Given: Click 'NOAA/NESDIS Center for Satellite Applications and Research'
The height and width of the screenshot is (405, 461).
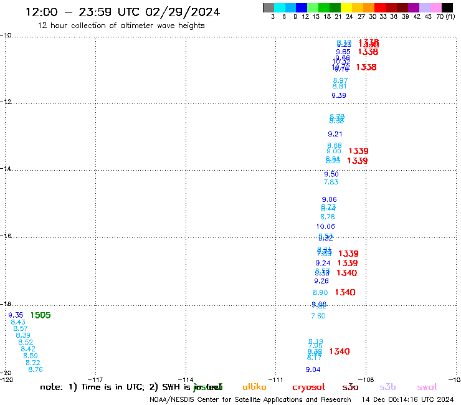Looking at the screenshot, I should (x=250, y=399).
